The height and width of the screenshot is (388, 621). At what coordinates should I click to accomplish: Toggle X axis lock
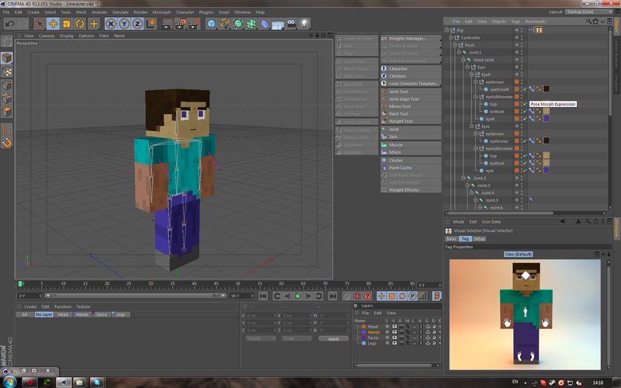pos(111,24)
